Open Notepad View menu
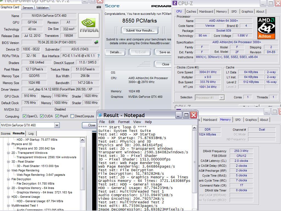This screenshot has height=211, width=281. point(137,122)
